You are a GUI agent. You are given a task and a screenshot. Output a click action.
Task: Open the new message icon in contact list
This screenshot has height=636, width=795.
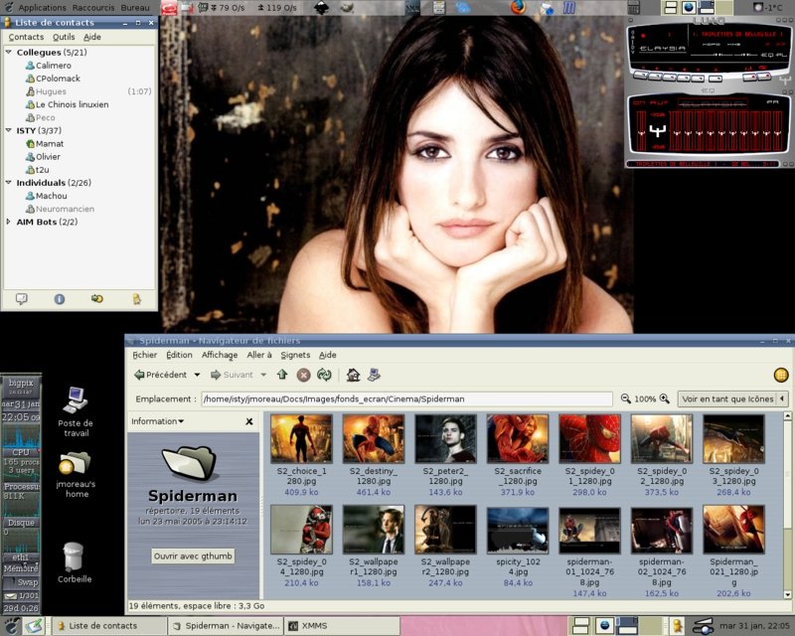point(21,299)
